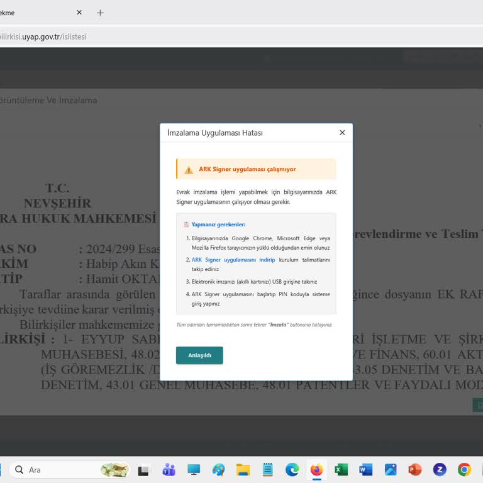Click the İmzalama Uygulaması Hatası title text
The height and width of the screenshot is (483, 483).
point(215,133)
